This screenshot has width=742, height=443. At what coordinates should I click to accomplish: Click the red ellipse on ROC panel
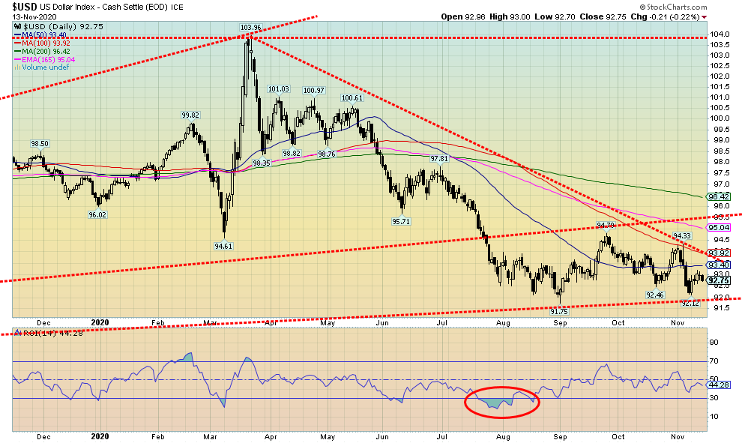[x=501, y=403]
